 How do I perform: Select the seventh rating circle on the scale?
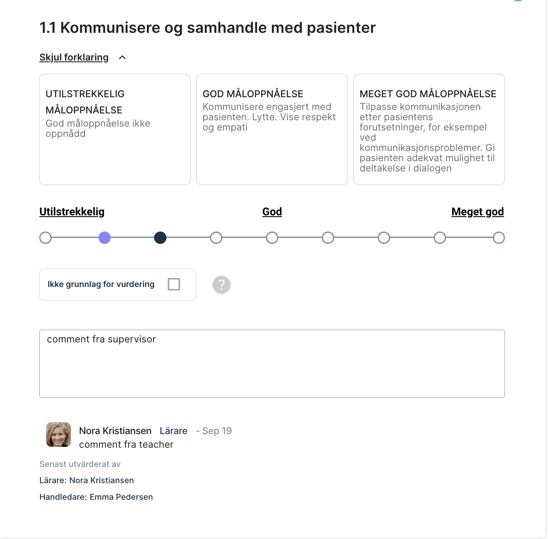pos(384,238)
